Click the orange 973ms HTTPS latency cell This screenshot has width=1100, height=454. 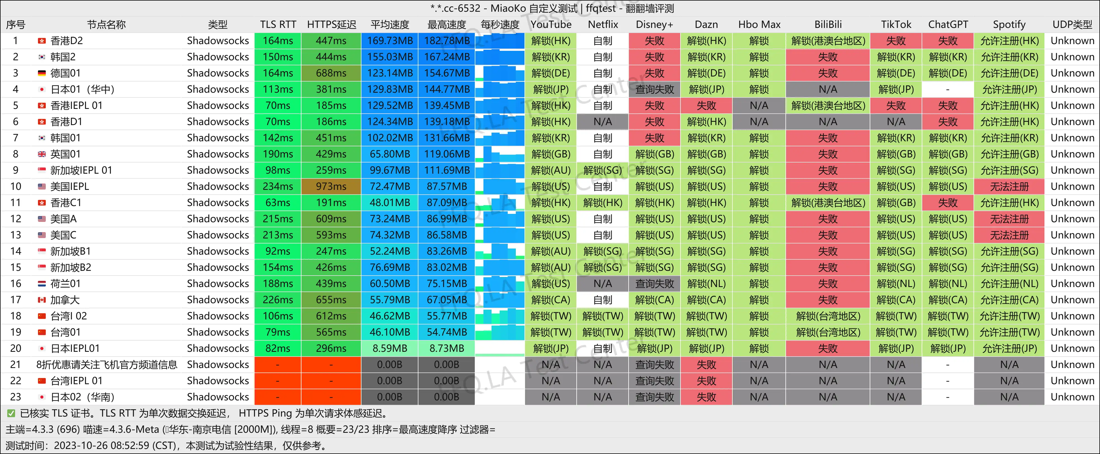331,187
